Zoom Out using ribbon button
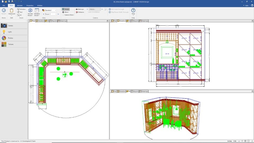The height and width of the screenshot is (143, 254). coord(20,12)
